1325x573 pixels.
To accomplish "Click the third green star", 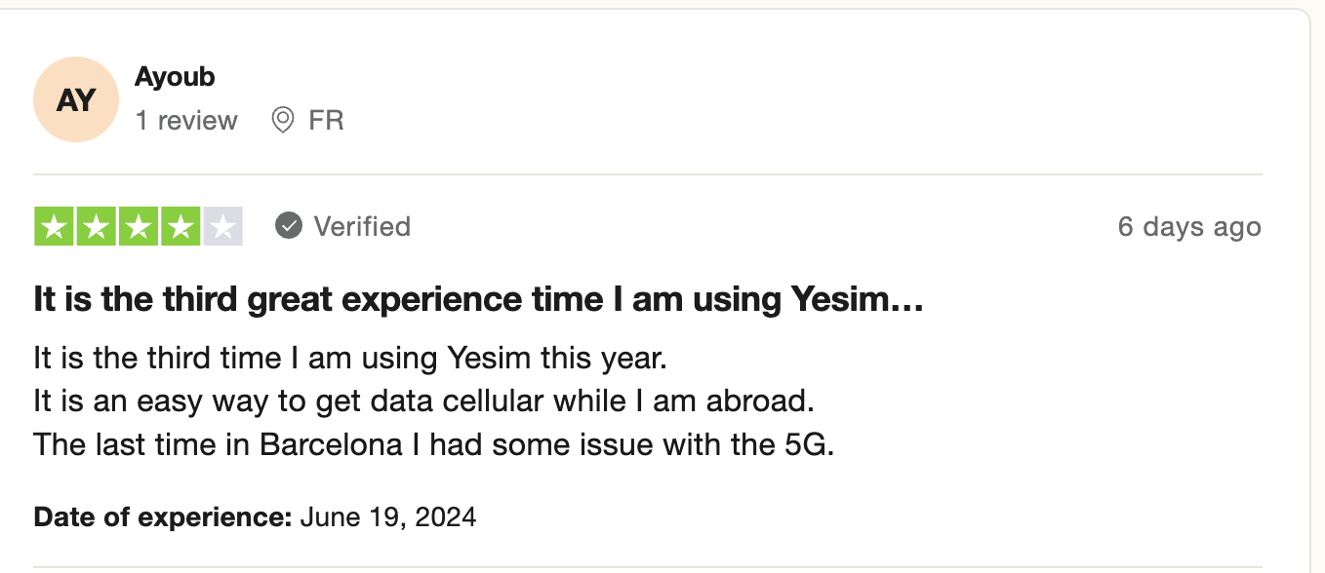I will [139, 226].
